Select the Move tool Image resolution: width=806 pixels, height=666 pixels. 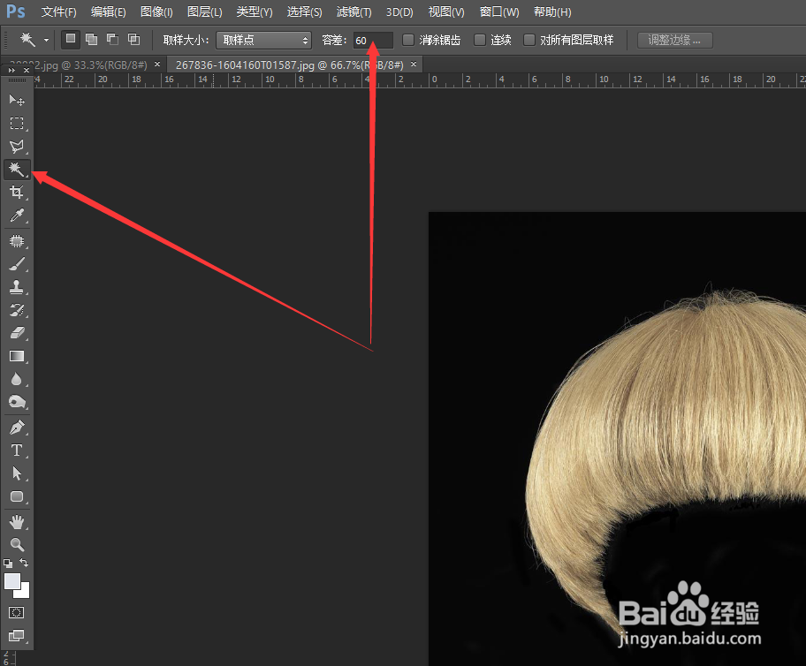pos(17,100)
